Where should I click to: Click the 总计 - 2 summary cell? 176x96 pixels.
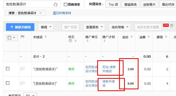pos(39,56)
